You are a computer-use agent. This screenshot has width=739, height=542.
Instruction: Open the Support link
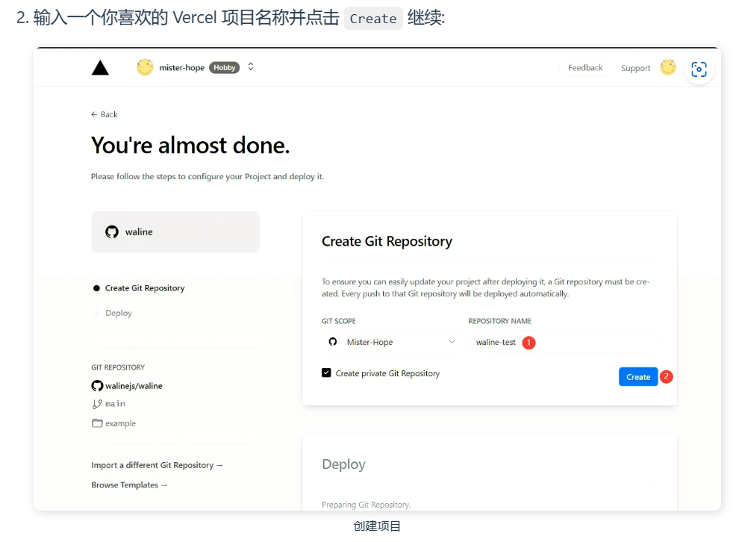(635, 69)
